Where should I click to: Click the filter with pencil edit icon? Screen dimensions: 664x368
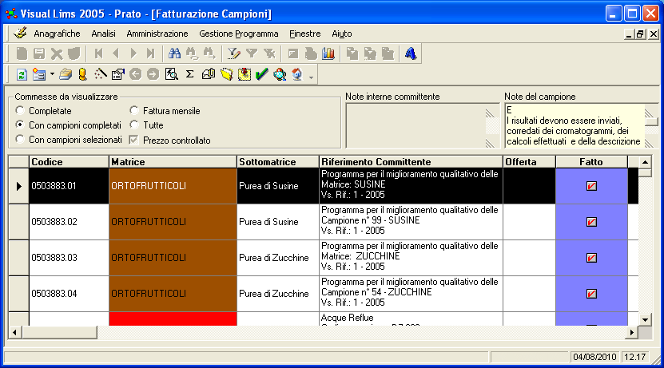coord(233,53)
